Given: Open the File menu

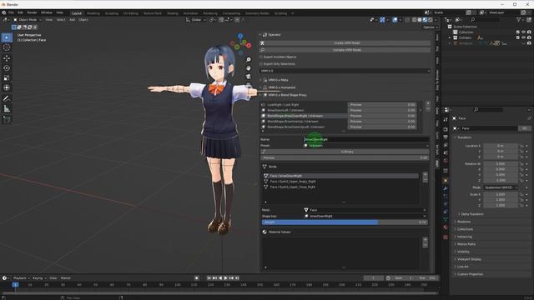Looking at the screenshot, I should click(11, 12).
